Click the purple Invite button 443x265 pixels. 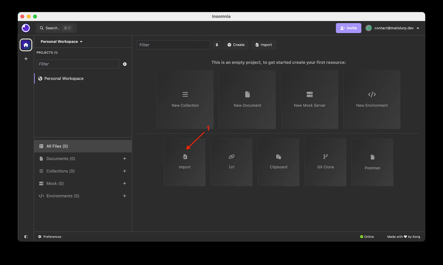click(x=348, y=28)
